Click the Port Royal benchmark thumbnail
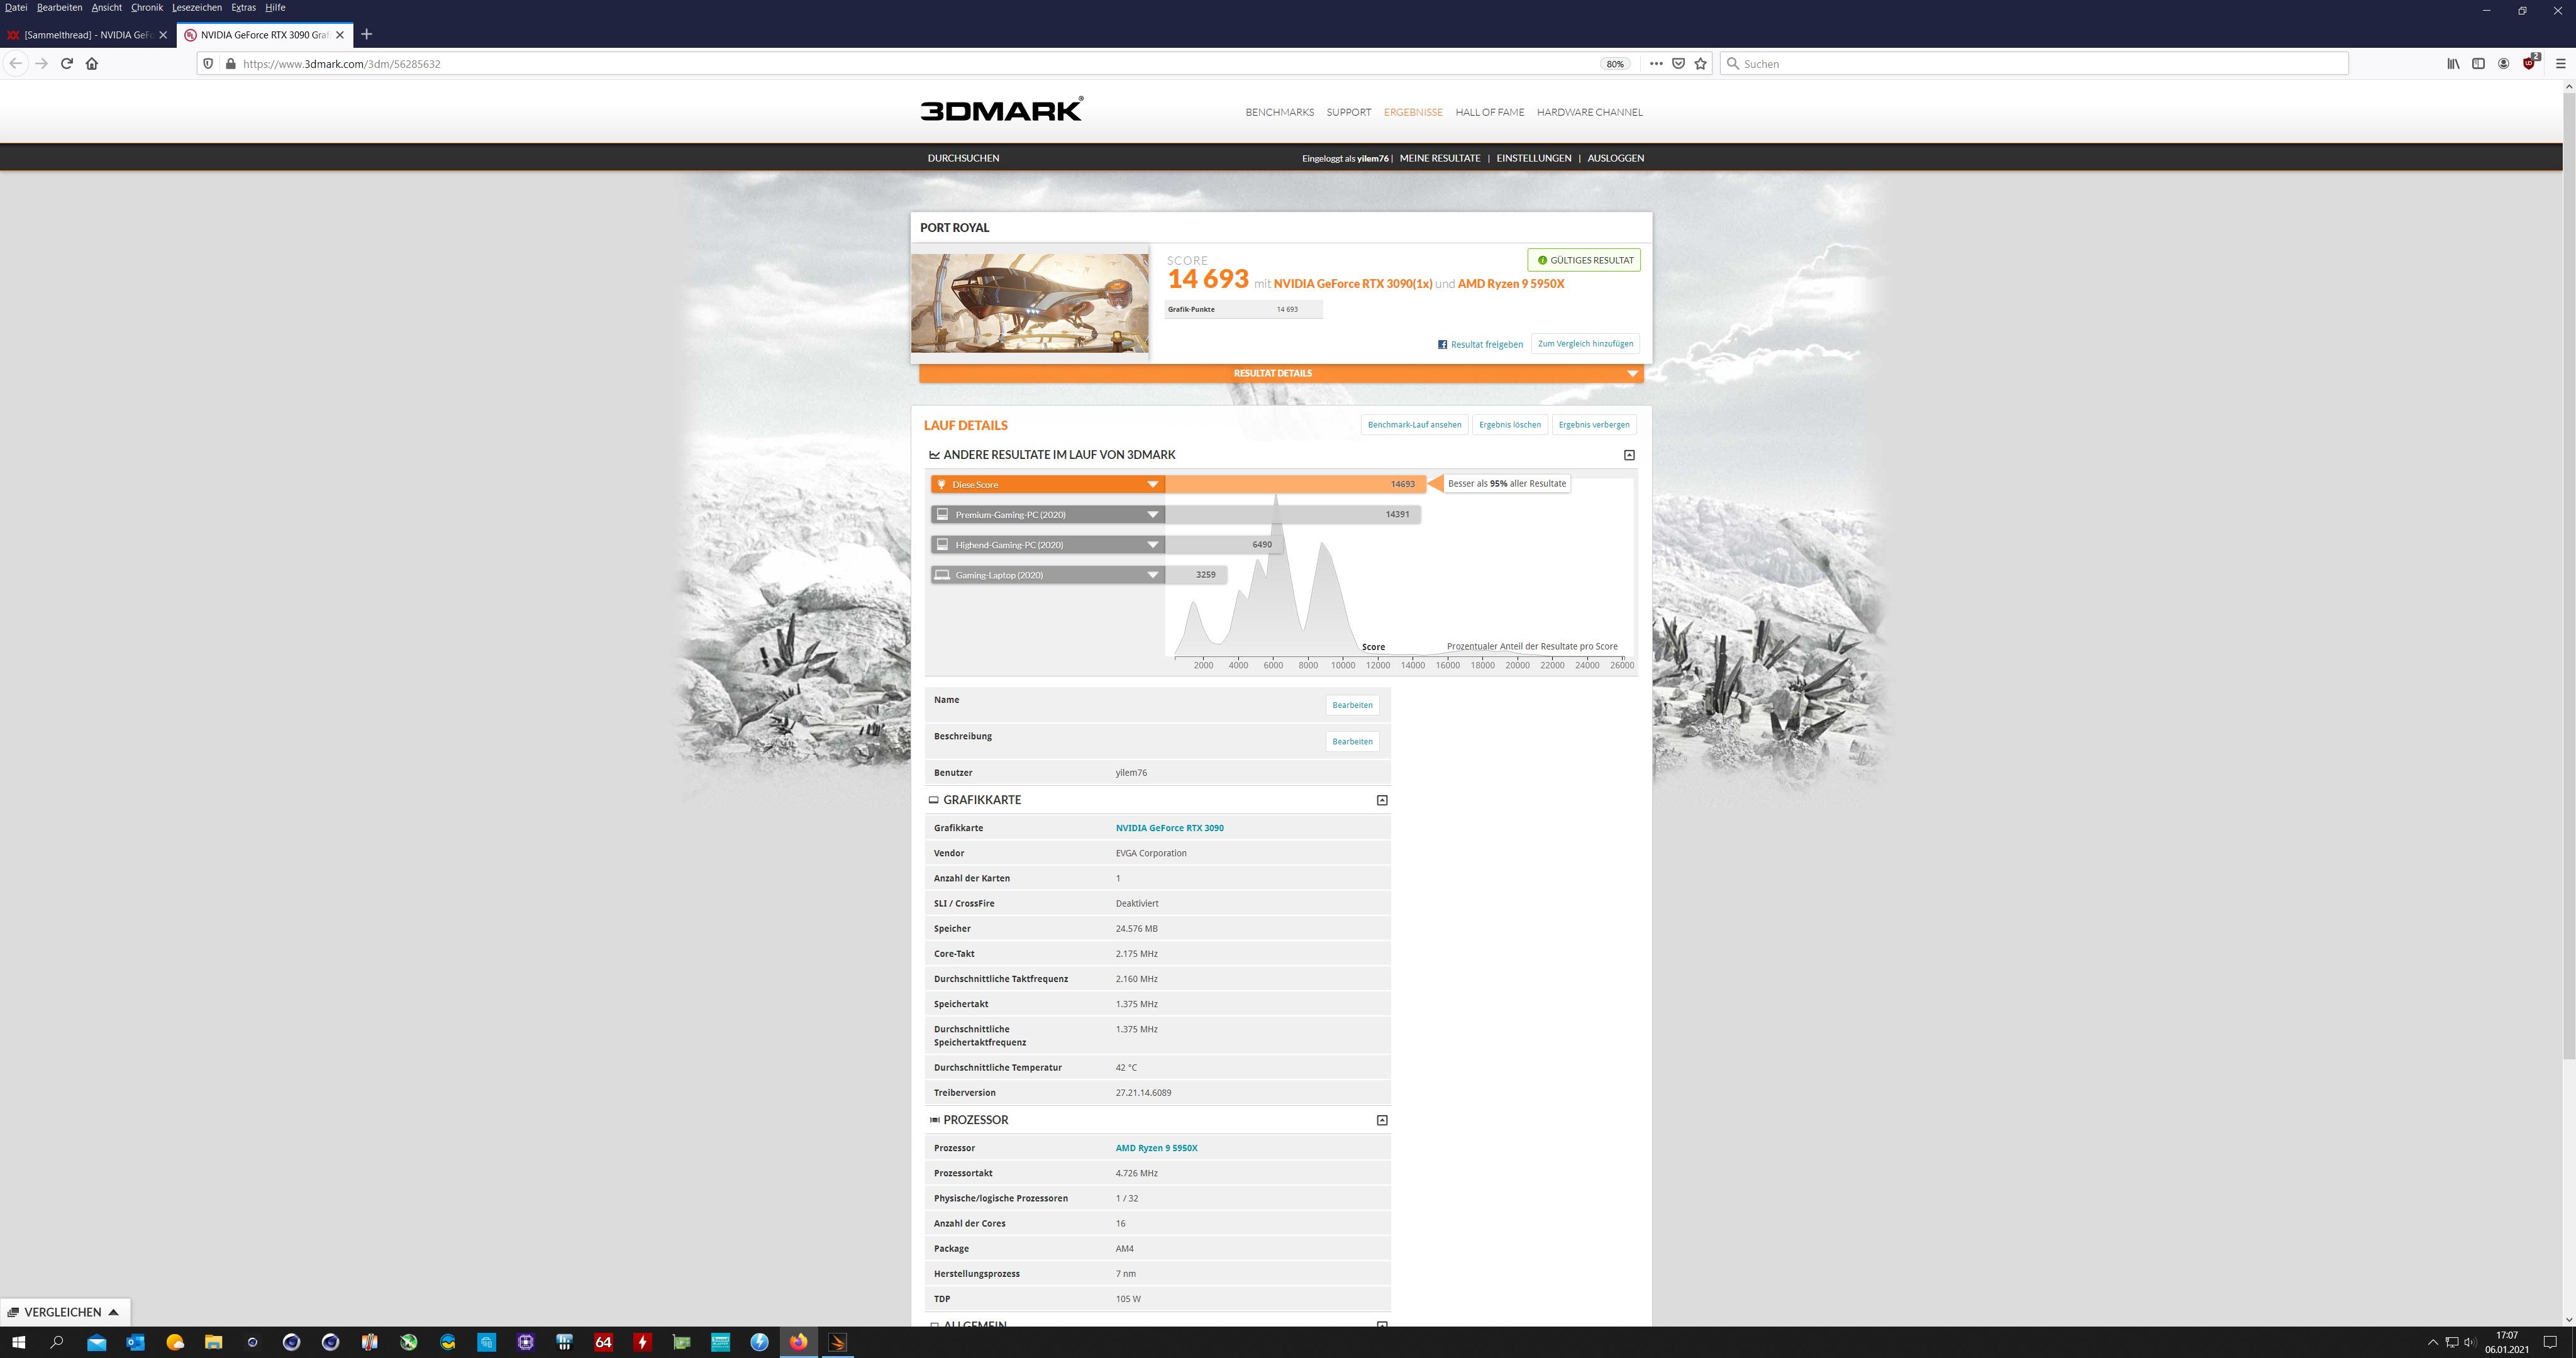The width and height of the screenshot is (2576, 1358). point(1029,302)
